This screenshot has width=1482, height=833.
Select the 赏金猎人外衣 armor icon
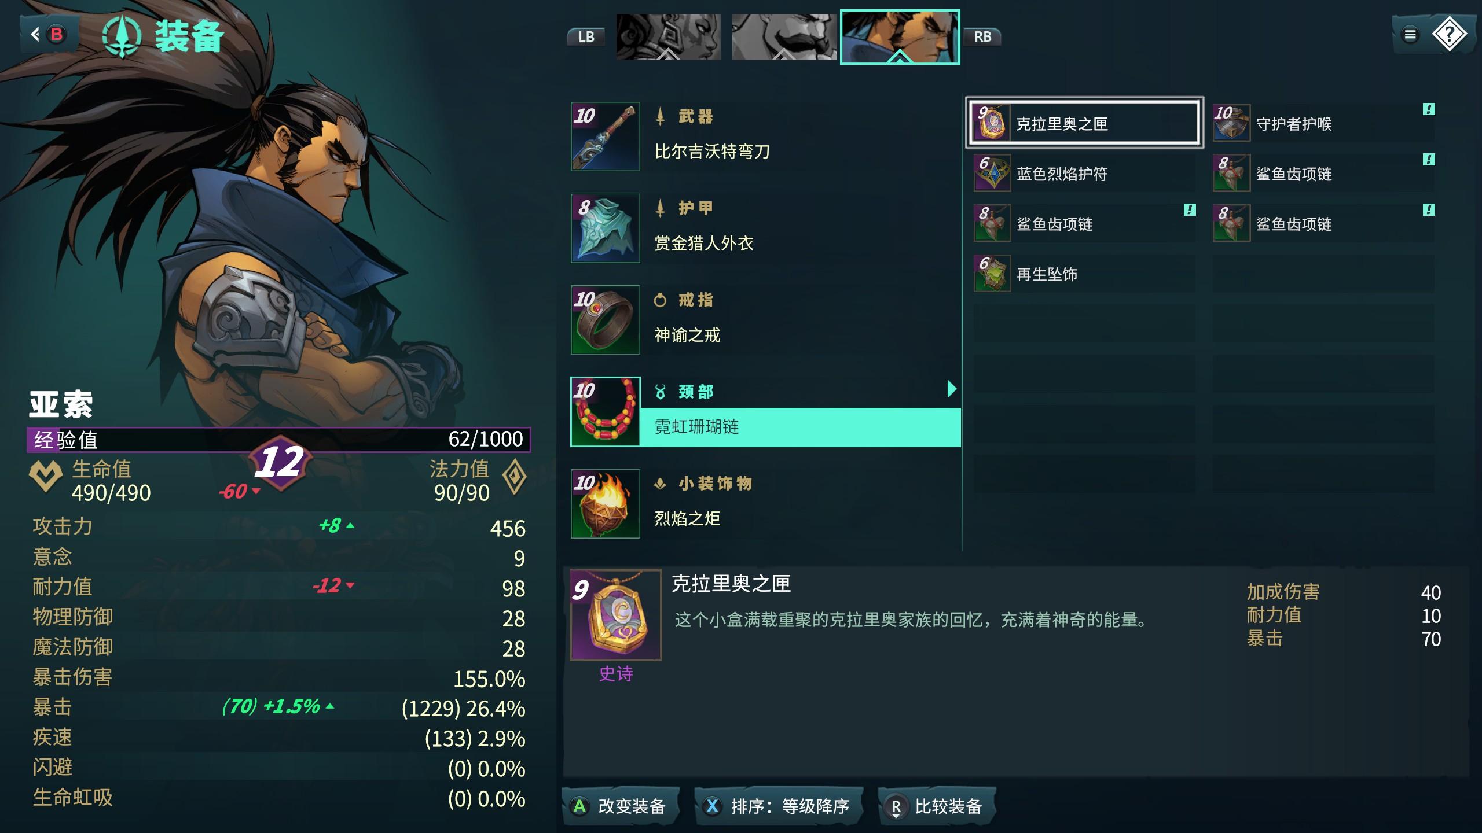(x=605, y=228)
